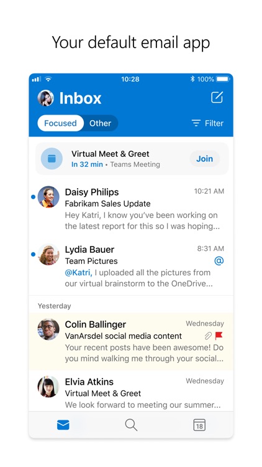Open Lydia Bauer's Team Pictures email

(131, 267)
